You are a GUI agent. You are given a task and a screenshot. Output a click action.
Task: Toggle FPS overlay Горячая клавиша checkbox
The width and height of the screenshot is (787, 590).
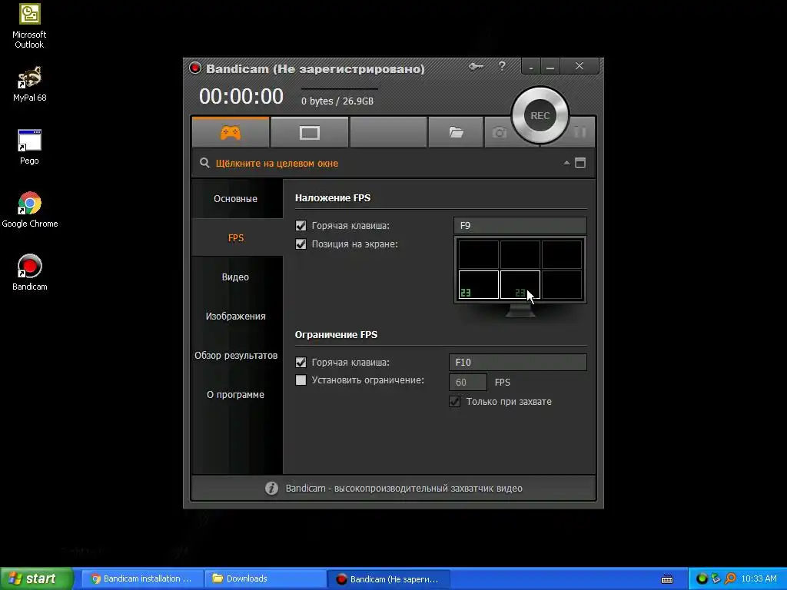click(x=301, y=226)
